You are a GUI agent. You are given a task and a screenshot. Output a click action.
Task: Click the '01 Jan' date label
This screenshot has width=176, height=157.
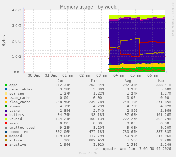click(x=68, y=75)
